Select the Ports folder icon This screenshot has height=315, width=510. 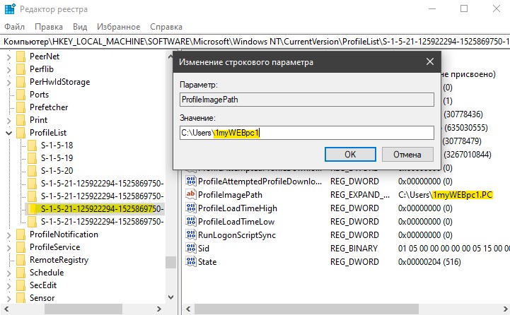click(21, 95)
